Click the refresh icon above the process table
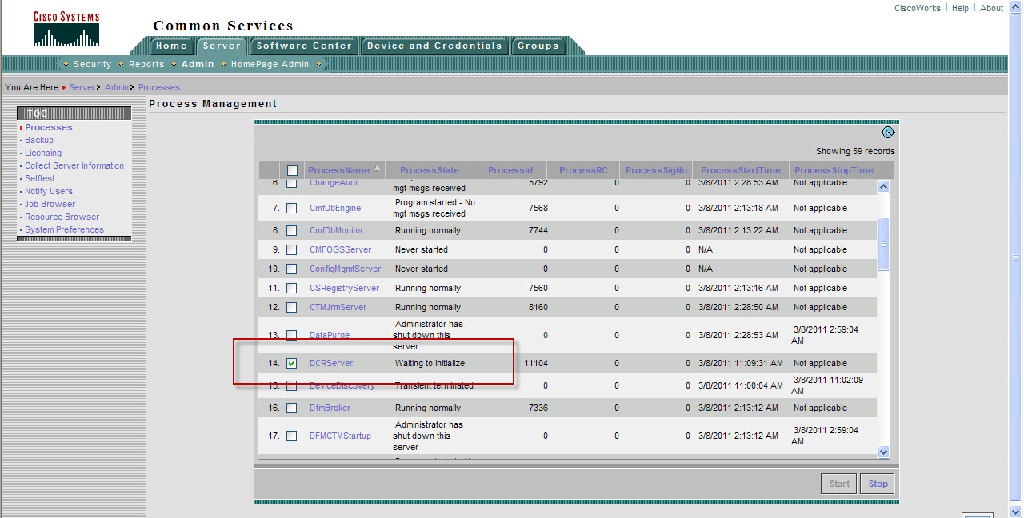This screenshot has width=1024, height=518. (x=887, y=133)
